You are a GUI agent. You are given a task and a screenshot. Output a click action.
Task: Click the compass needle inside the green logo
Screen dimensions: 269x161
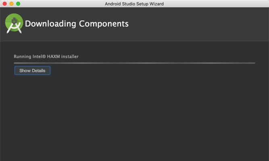pyautogui.click(x=14, y=21)
